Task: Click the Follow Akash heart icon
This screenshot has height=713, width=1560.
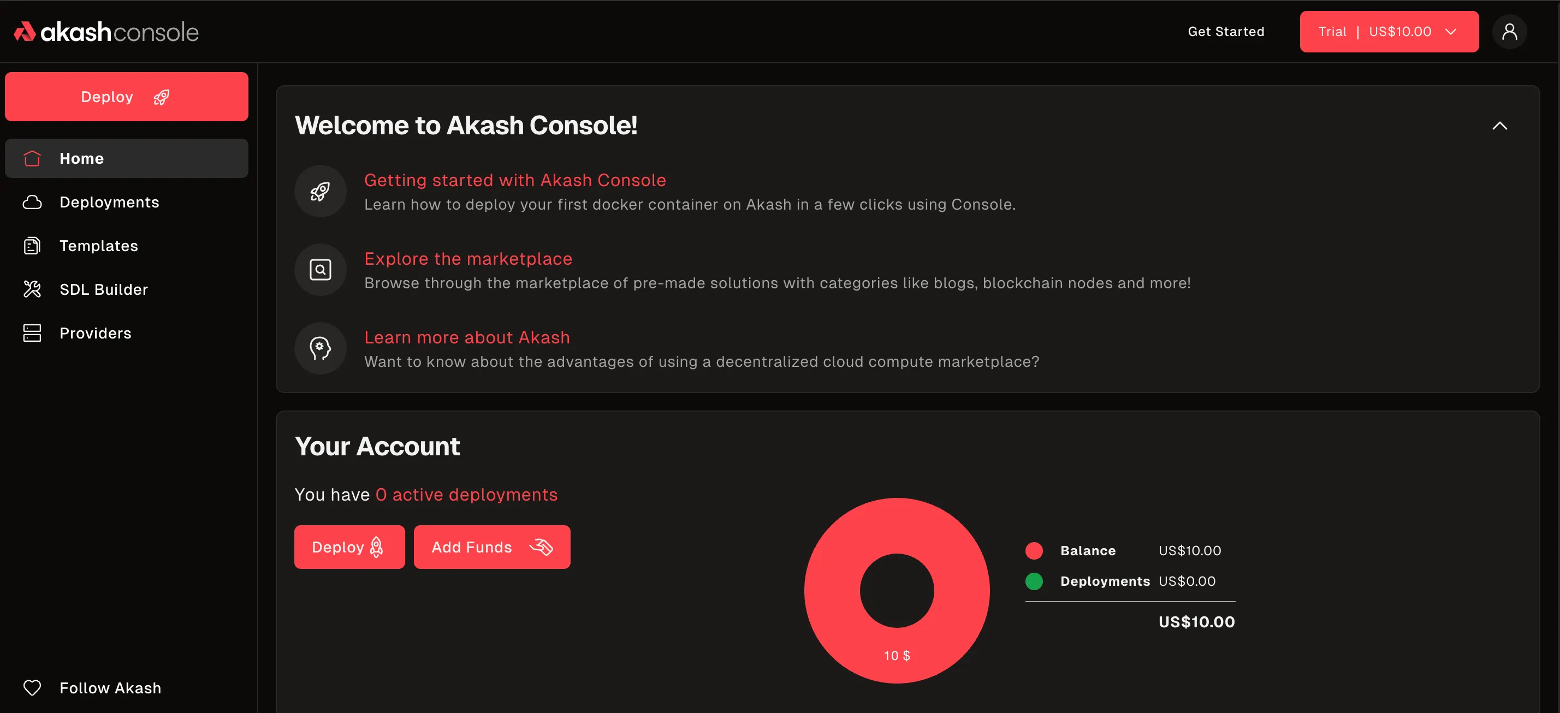Action: click(32, 687)
